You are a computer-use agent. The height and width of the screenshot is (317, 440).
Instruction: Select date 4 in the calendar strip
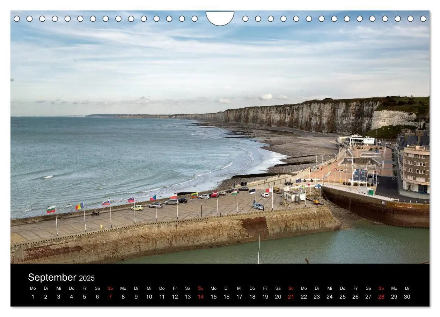[72, 297]
